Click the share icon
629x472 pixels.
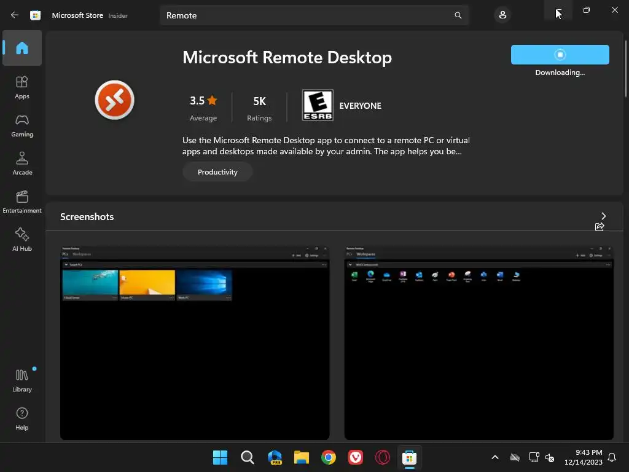(600, 227)
